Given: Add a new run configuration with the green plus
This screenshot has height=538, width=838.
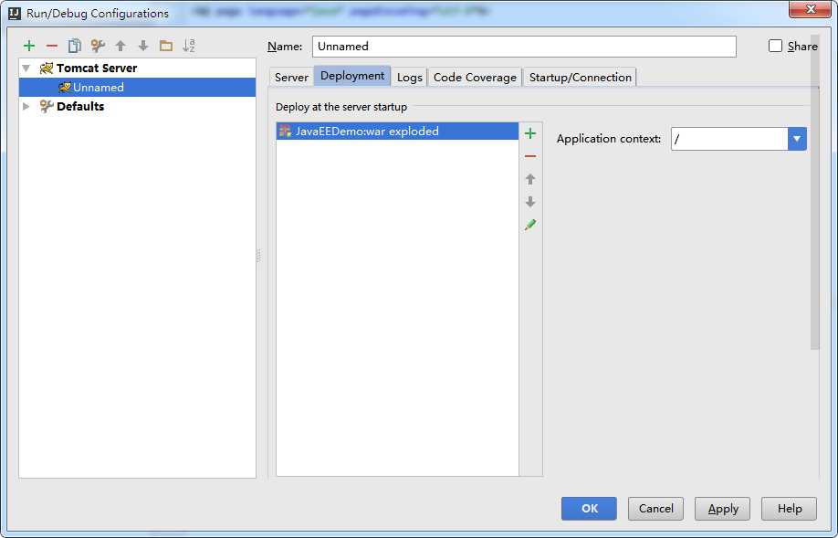Looking at the screenshot, I should pos(29,46).
